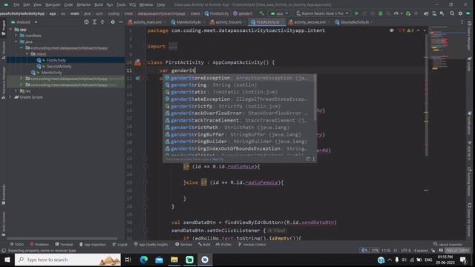Screen dimensions: 475x267
Task: Open the Project tool window stripe button
Action: pyautogui.click(x=3, y=28)
